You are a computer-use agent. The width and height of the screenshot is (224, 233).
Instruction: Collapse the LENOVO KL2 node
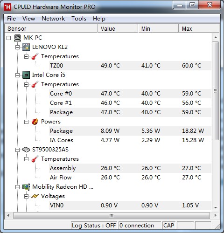[x=18, y=47]
